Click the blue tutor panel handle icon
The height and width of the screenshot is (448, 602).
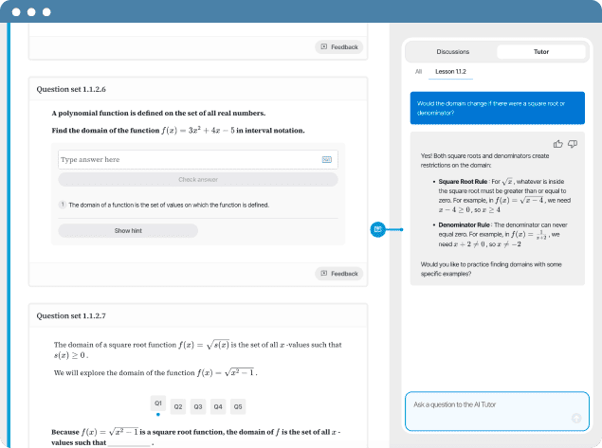pos(377,229)
